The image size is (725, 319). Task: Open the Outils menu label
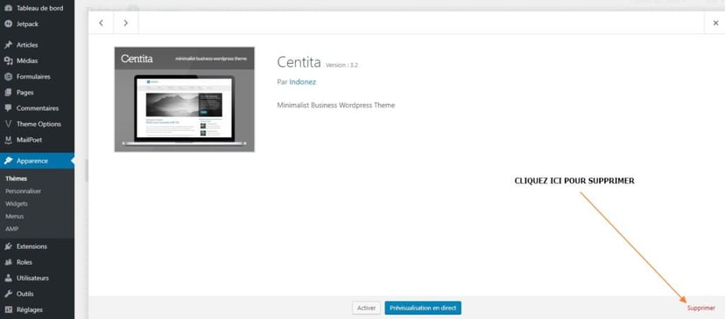(x=25, y=294)
